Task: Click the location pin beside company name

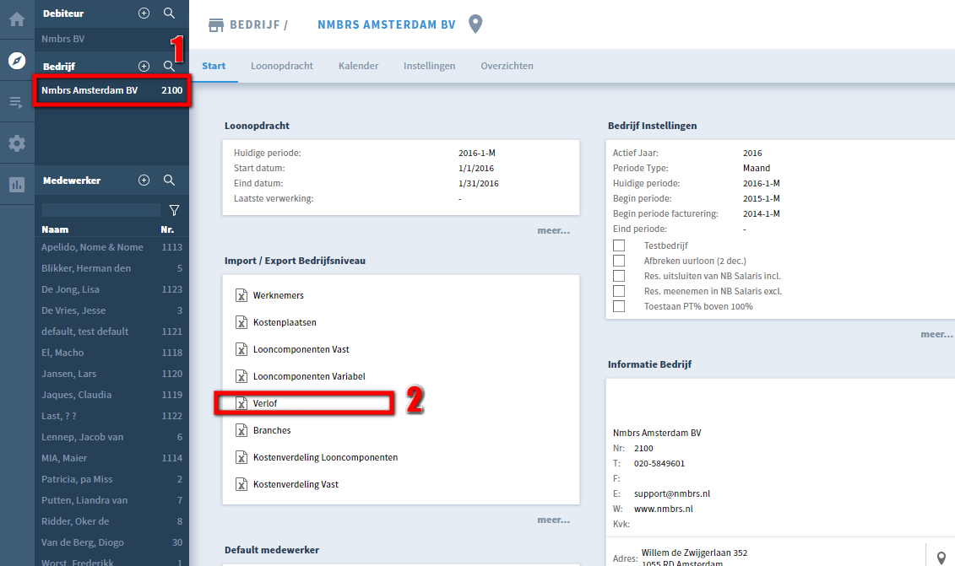Action: pos(475,24)
